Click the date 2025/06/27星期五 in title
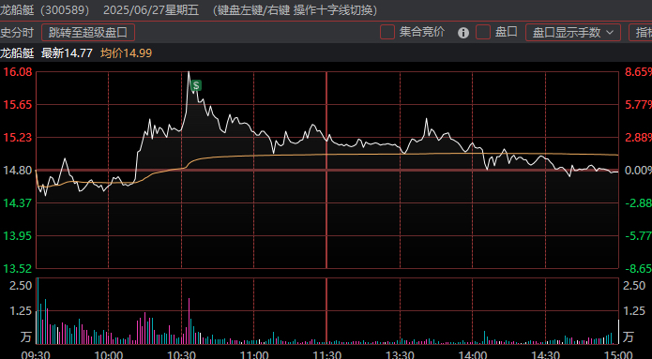The image size is (652, 359). click(151, 10)
